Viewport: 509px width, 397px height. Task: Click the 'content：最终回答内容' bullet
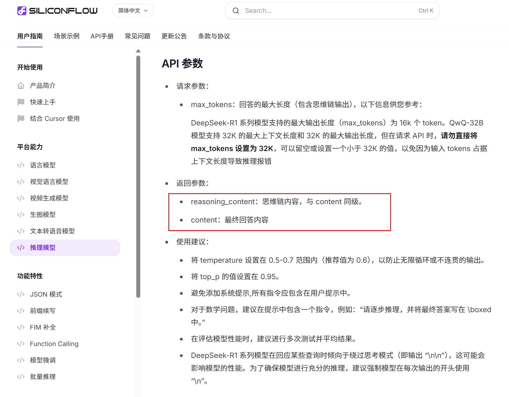coord(229,220)
